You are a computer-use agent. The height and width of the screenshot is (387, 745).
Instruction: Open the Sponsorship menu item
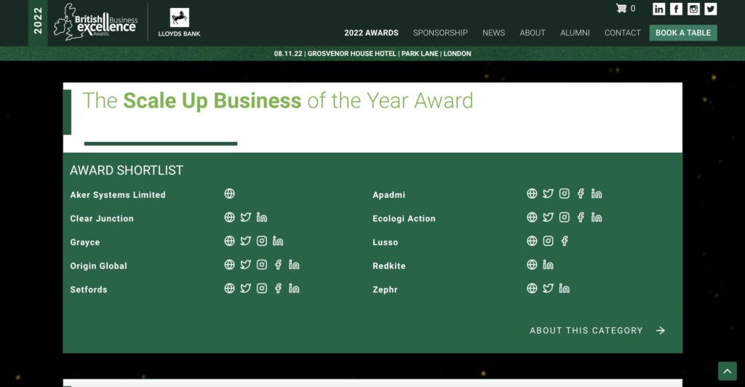click(x=440, y=33)
